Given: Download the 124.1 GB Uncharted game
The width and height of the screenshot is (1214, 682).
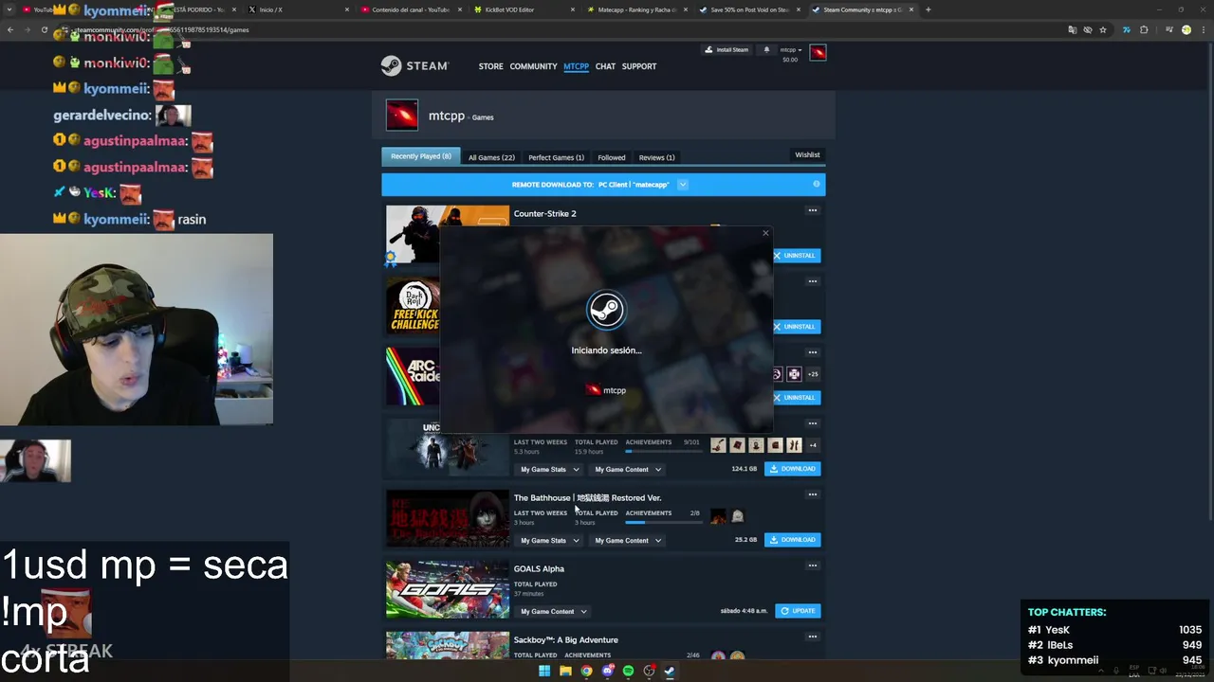Looking at the screenshot, I should (x=792, y=468).
